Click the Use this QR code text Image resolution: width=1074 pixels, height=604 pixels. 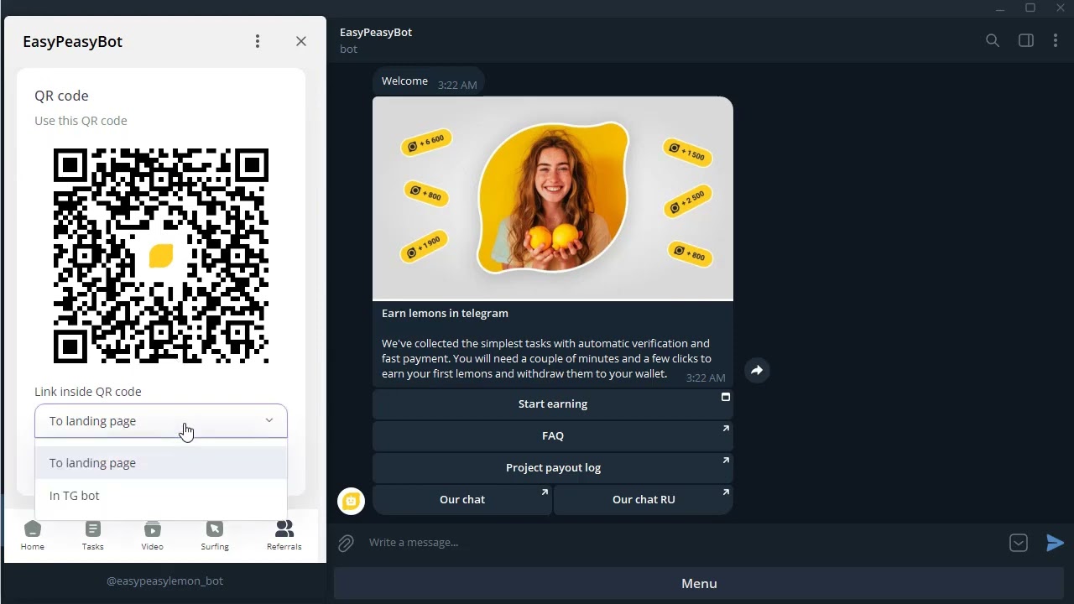tap(81, 121)
